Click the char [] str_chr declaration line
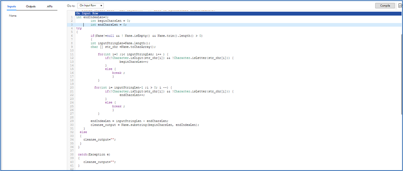Image resolution: width=403 pixels, height=171 pixels. point(123,47)
